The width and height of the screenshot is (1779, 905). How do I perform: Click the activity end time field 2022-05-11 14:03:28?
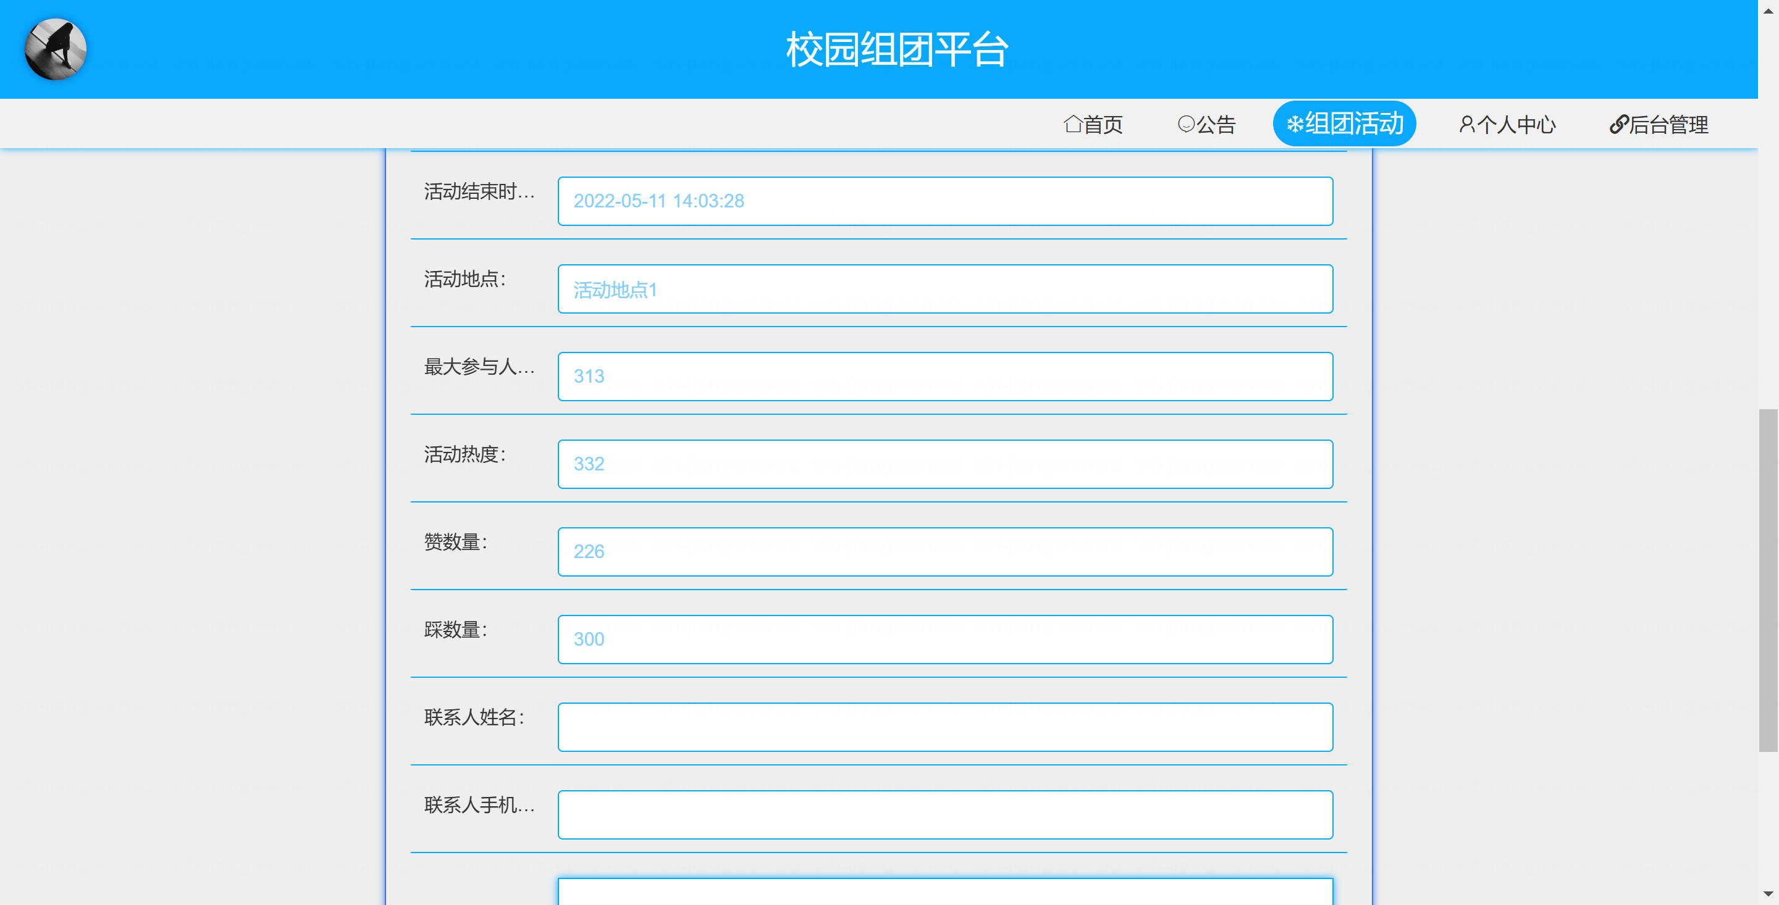[944, 201]
